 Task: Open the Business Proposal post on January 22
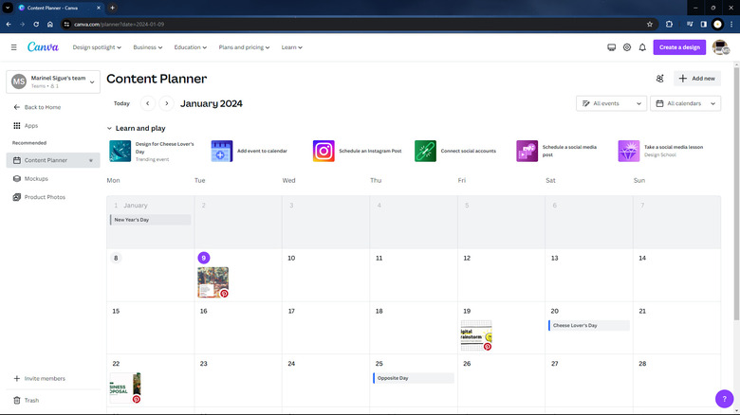[125, 388]
